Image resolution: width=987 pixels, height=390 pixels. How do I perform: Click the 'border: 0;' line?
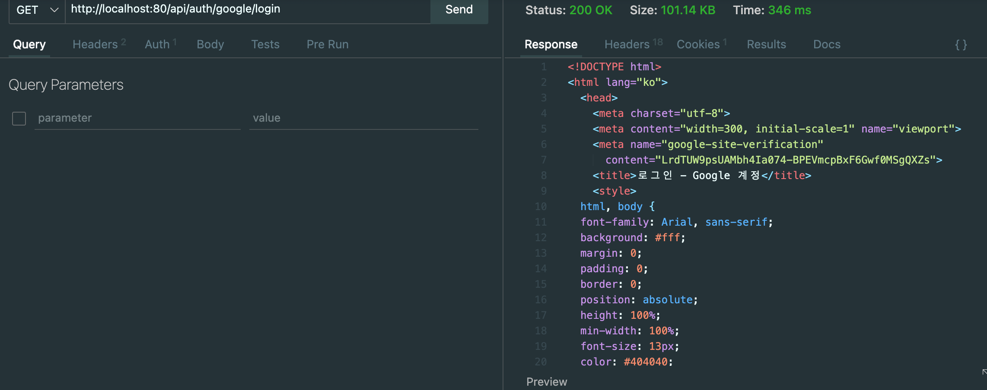[611, 284]
